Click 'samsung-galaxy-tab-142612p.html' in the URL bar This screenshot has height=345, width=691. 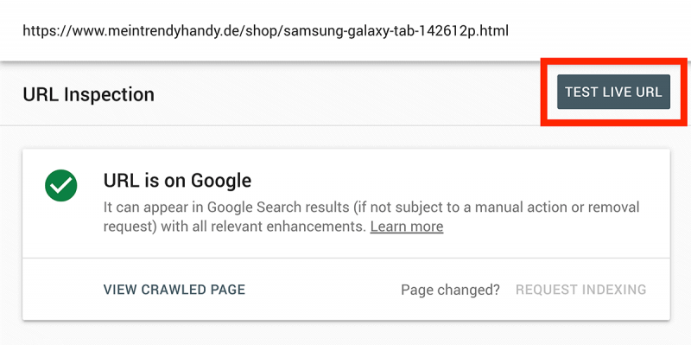[x=396, y=31]
